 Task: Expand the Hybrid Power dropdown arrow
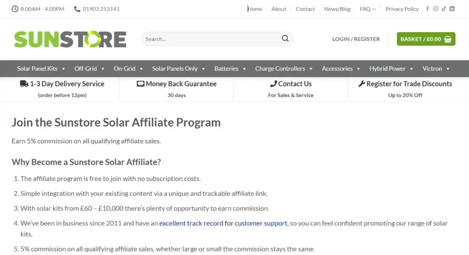(x=411, y=69)
